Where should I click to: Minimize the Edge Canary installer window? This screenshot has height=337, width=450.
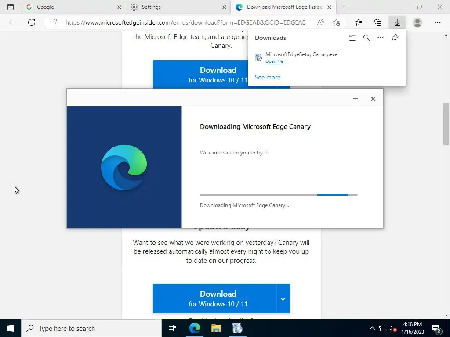point(355,99)
